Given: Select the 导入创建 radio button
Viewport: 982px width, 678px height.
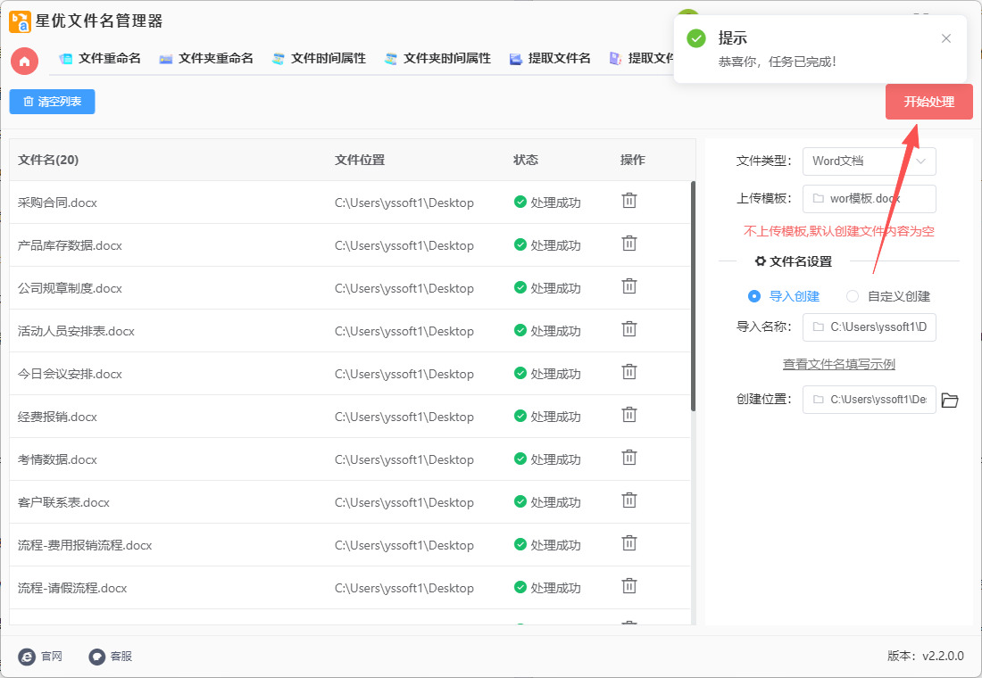Looking at the screenshot, I should tap(754, 296).
